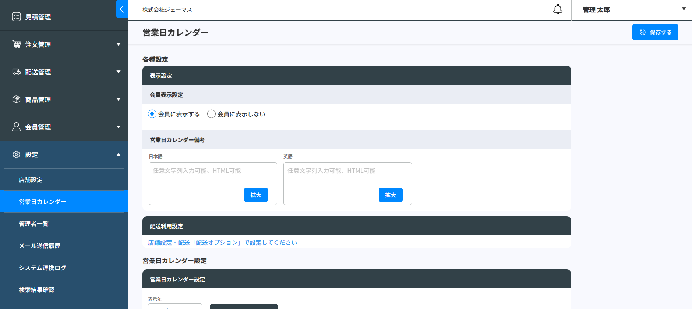Viewport: 692px width, 309px height.
Task: Click the gear icon for 設定
Action: coord(16,154)
